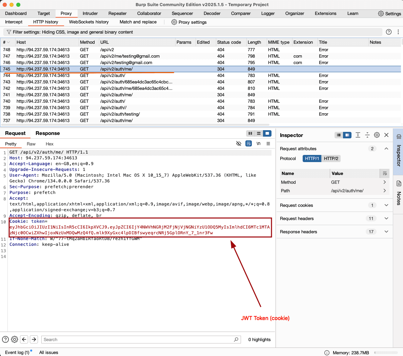Screen dimensions: 403x356
Task: Toggle hide non-printable characters eye icon
Action: tap(239, 143)
